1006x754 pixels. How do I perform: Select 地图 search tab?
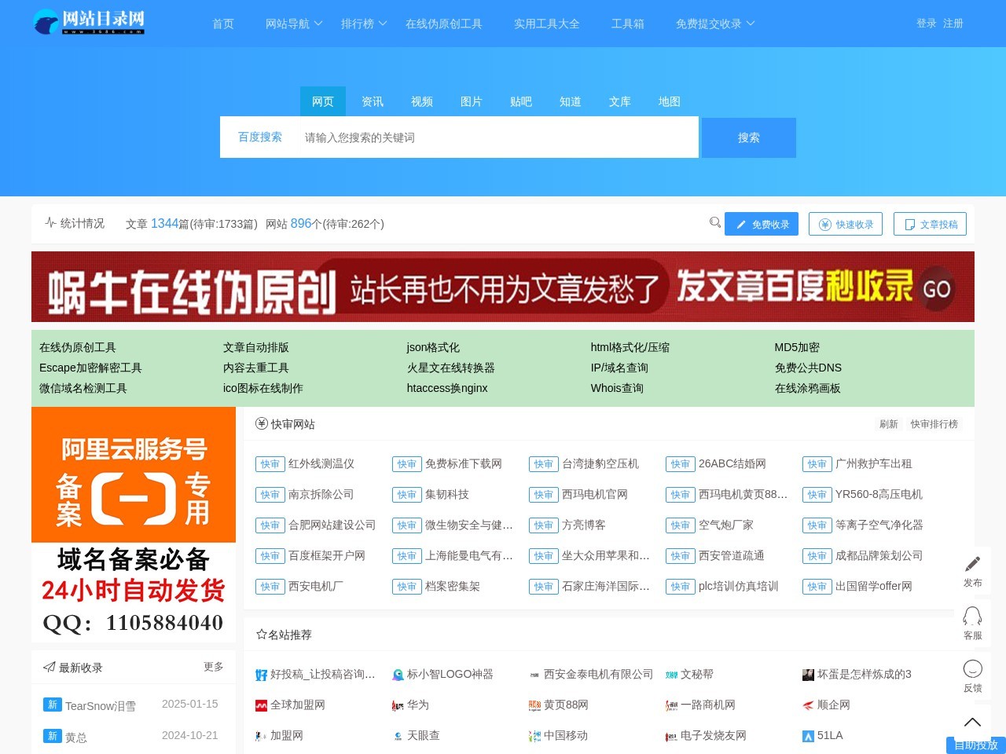[x=670, y=101]
